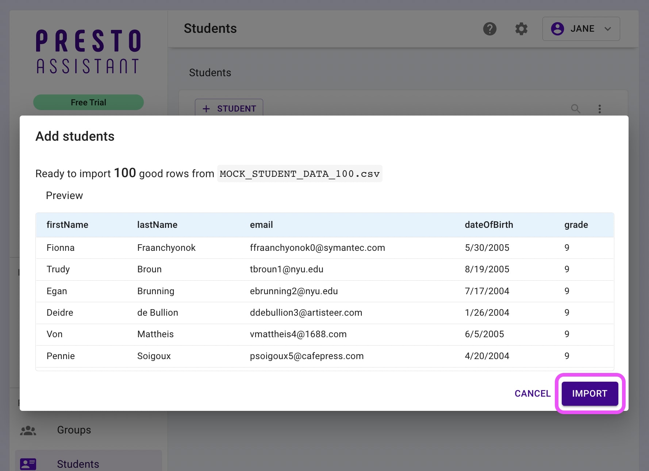The height and width of the screenshot is (471, 649).
Task: Click the Soigoux last name cell
Action: (x=154, y=356)
